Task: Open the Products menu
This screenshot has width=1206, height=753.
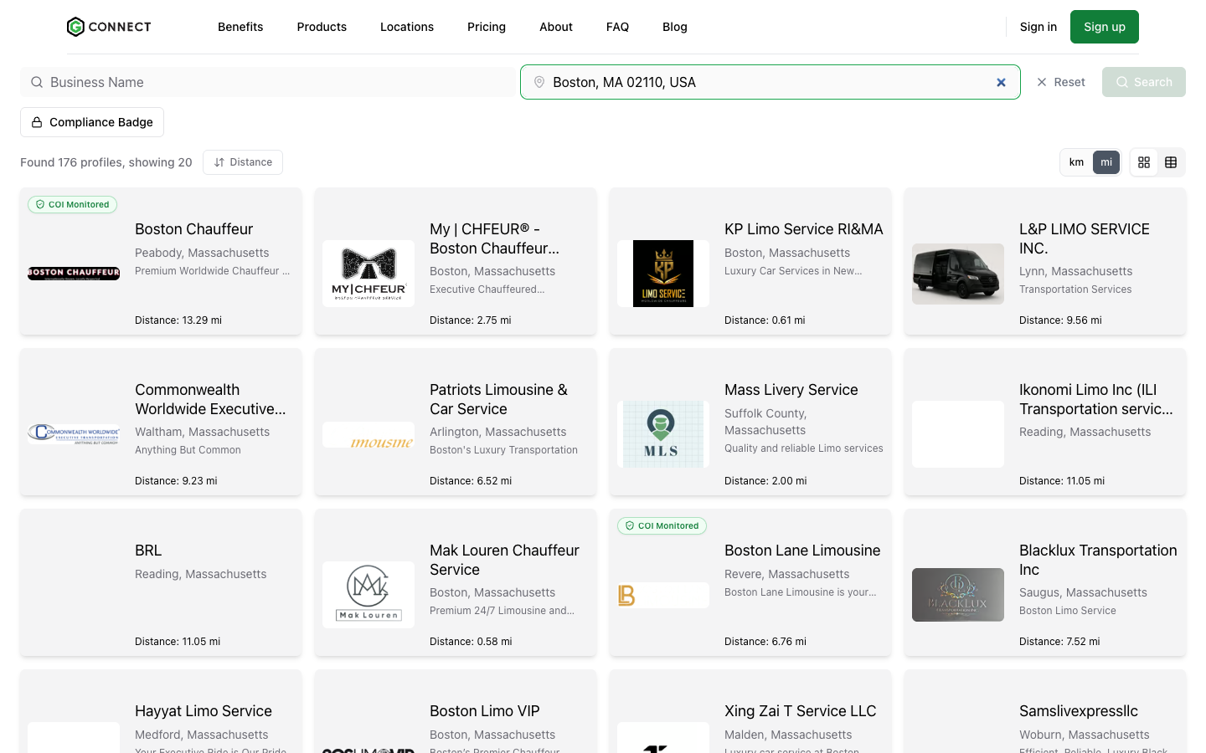Action: tap(322, 27)
